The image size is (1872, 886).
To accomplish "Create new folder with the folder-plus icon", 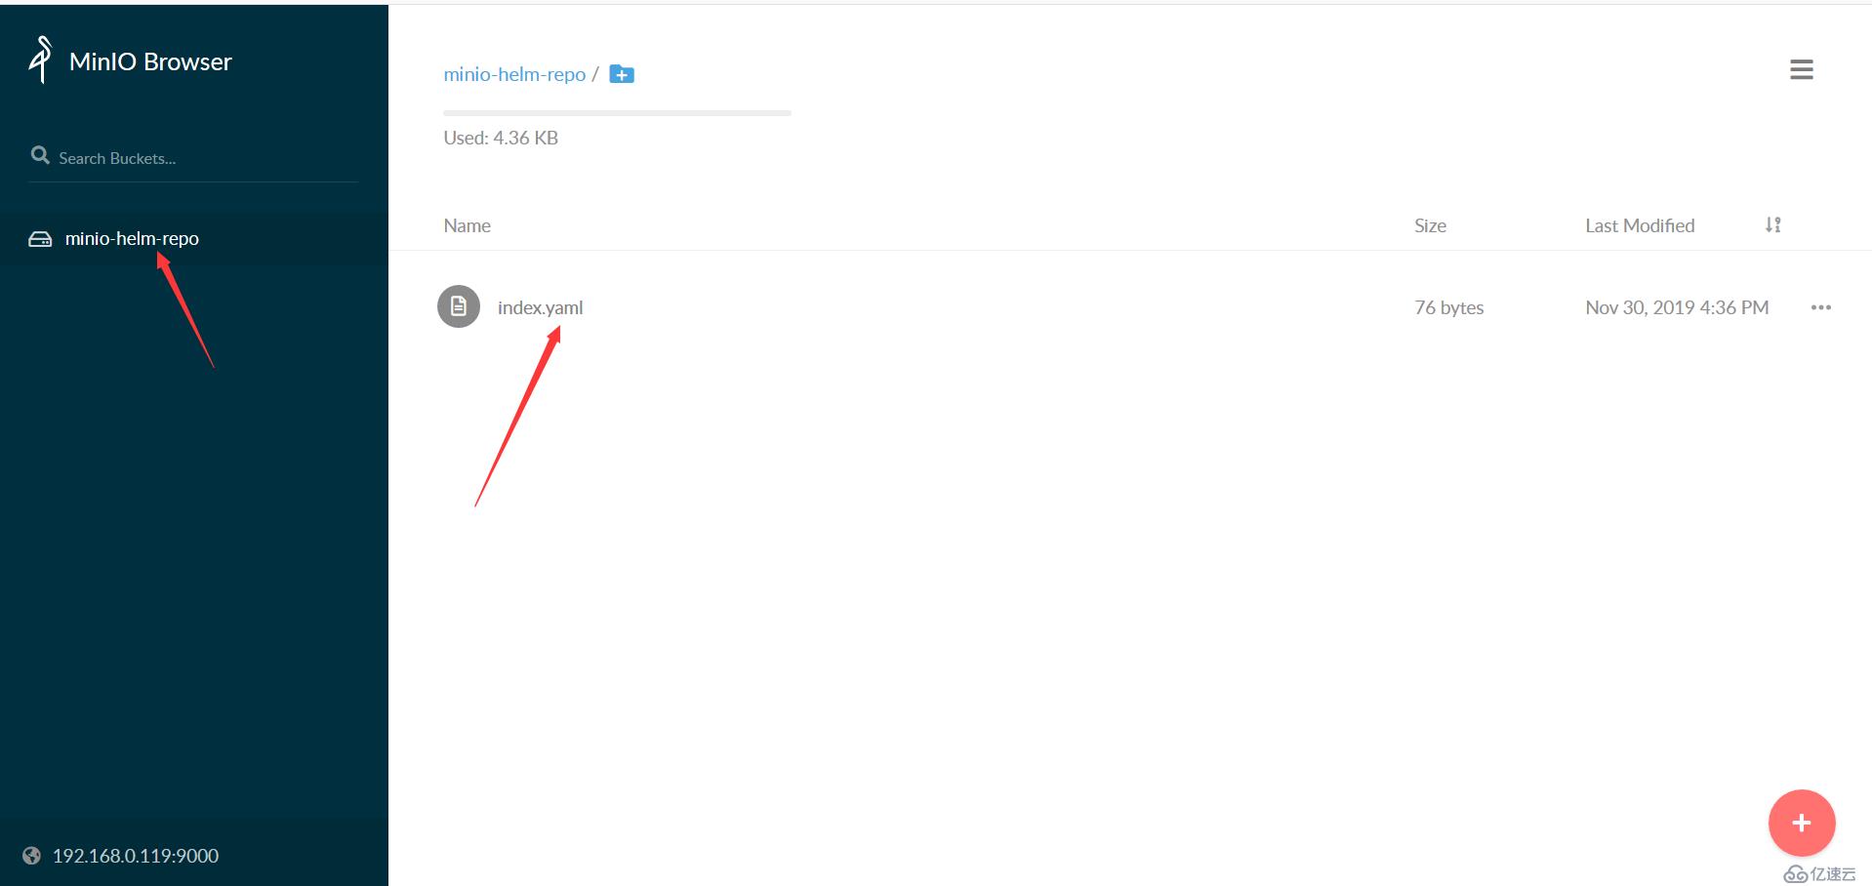I will pyautogui.click(x=622, y=74).
